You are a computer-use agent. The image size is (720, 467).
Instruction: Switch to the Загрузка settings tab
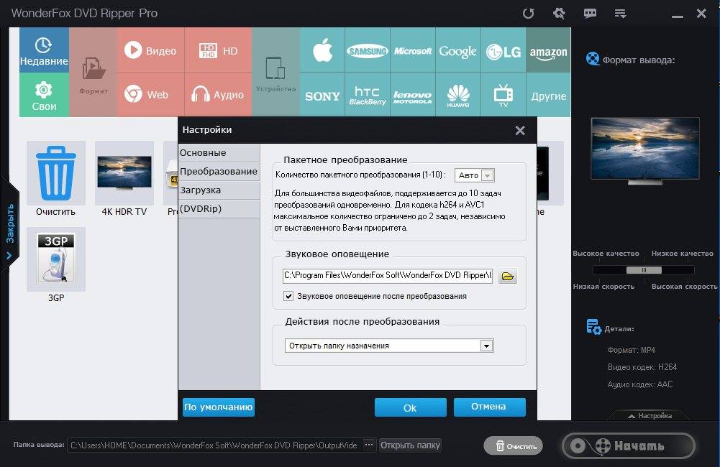point(219,190)
